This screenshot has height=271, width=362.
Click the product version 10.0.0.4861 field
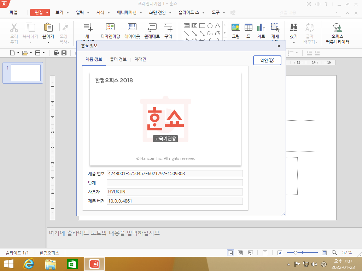coord(175,201)
